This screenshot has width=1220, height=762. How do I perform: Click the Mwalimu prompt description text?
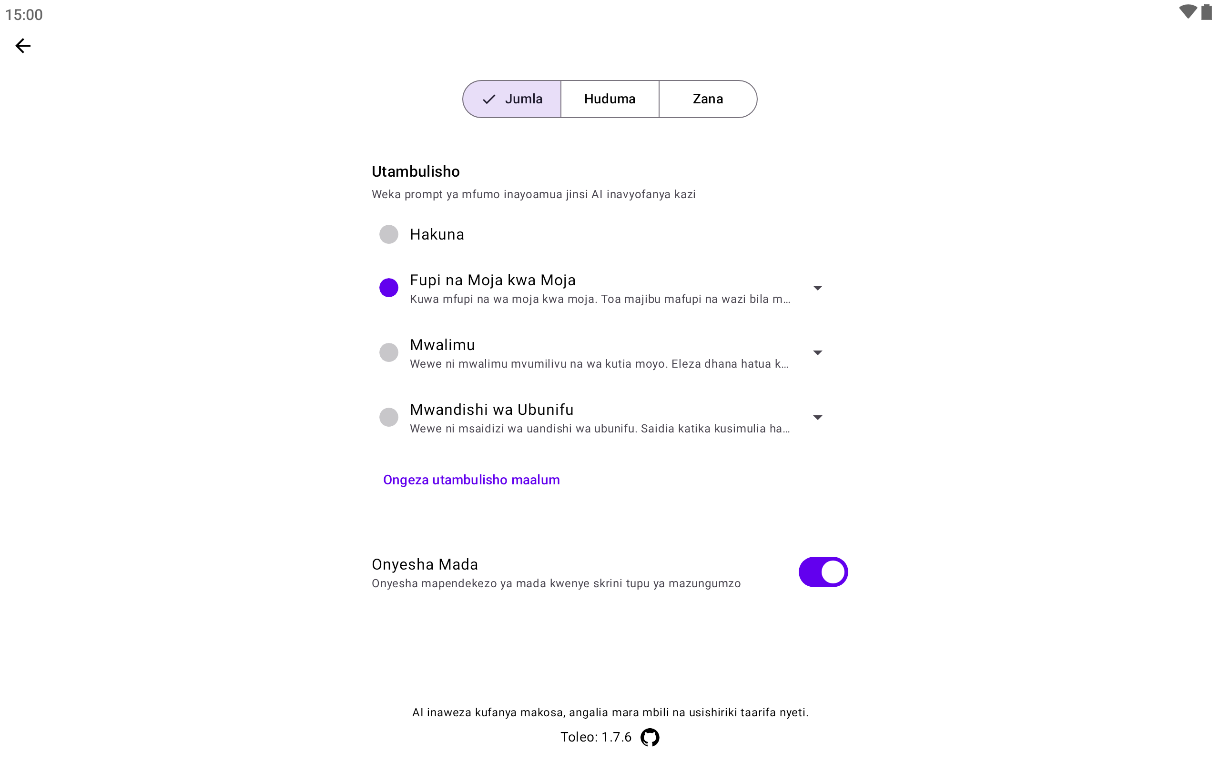click(x=599, y=364)
